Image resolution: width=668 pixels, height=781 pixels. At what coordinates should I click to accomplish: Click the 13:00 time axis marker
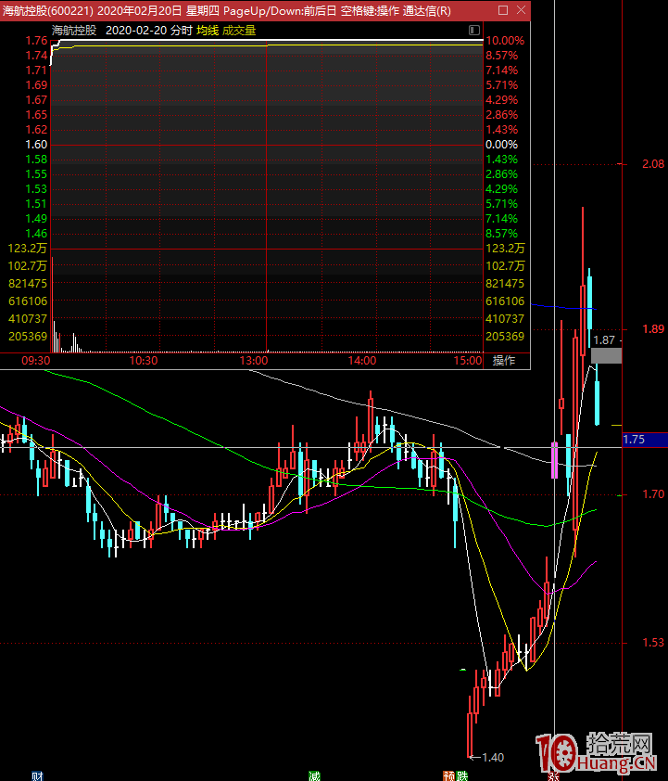[254, 360]
